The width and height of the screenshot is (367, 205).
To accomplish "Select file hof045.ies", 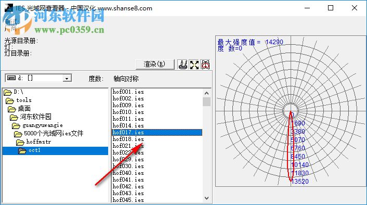I will 128,200.
